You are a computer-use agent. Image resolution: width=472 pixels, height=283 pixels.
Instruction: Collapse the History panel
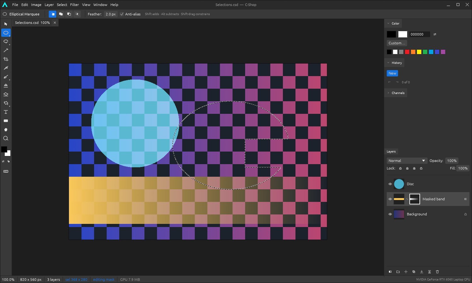pyautogui.click(x=388, y=63)
